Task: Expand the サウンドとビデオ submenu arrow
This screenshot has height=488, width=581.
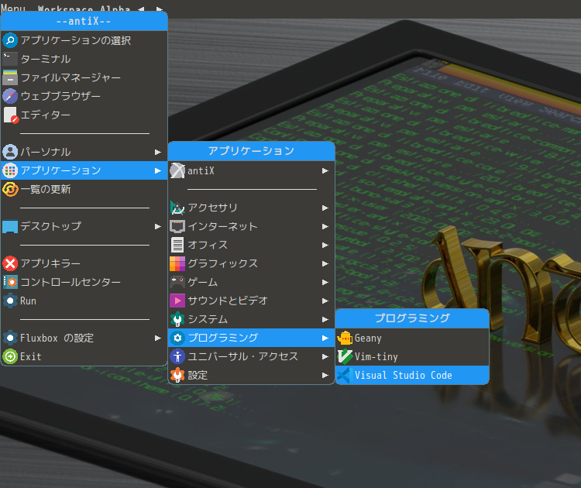Action: 325,301
